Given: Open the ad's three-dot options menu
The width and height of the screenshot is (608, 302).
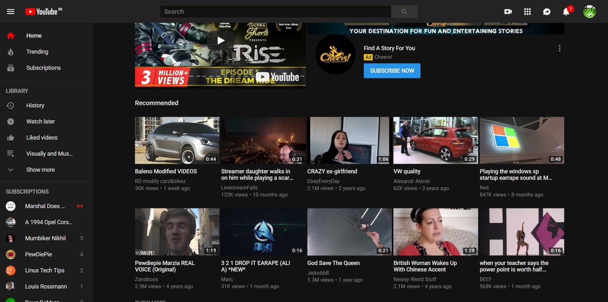Looking at the screenshot, I should point(559,49).
